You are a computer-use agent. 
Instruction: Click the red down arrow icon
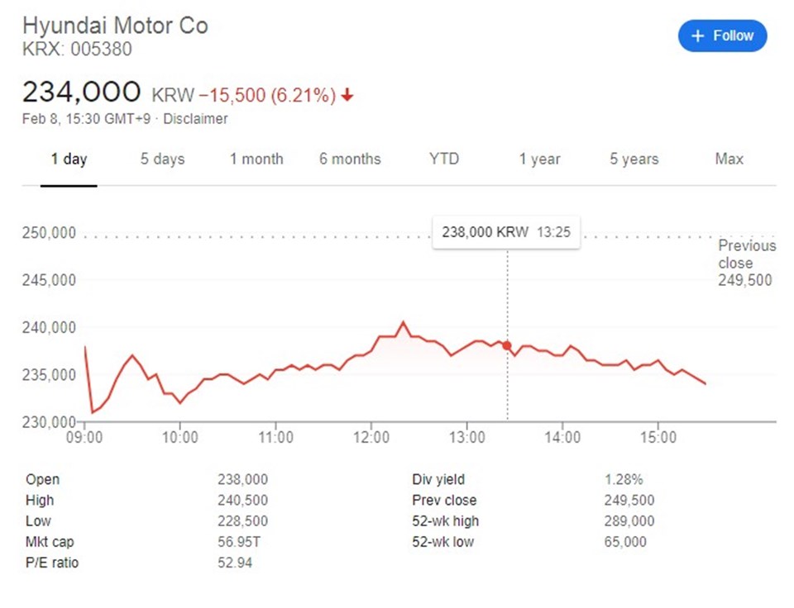pos(347,96)
